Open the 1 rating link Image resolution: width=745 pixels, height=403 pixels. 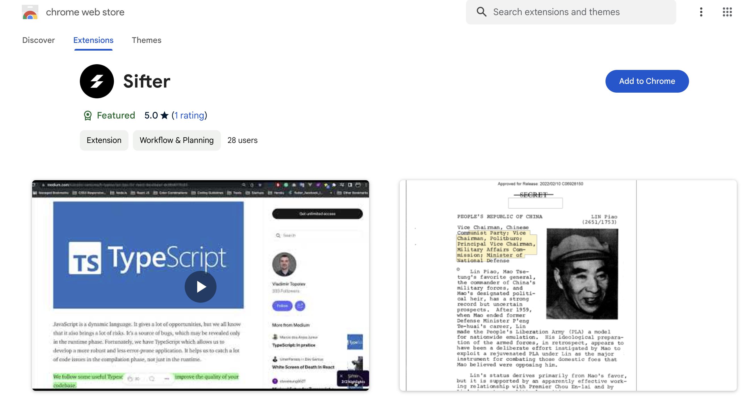coord(189,115)
